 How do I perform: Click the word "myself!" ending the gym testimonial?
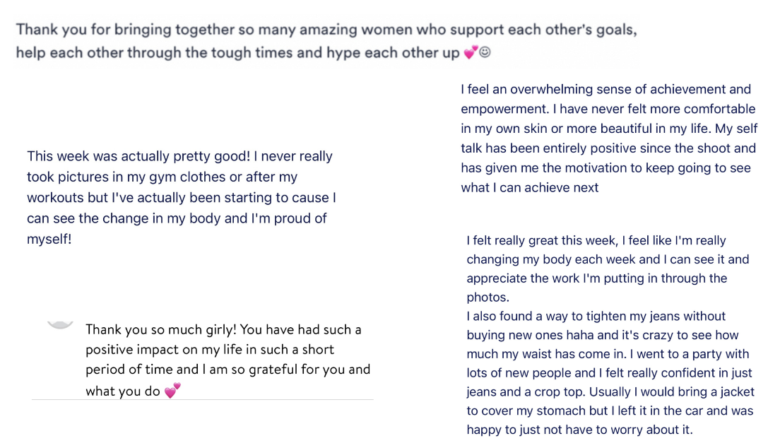pyautogui.click(x=49, y=240)
